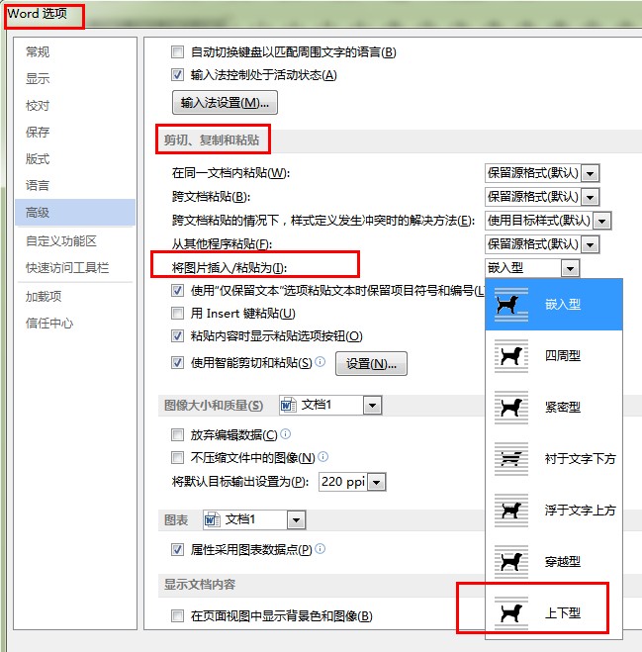This screenshot has width=642, height=652.
Task: Enable 用 Insert 键粘贴 checkbox
Action: [x=177, y=313]
